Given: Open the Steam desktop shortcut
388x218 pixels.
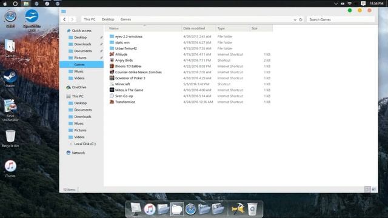Looking at the screenshot, I should [x=10, y=78].
